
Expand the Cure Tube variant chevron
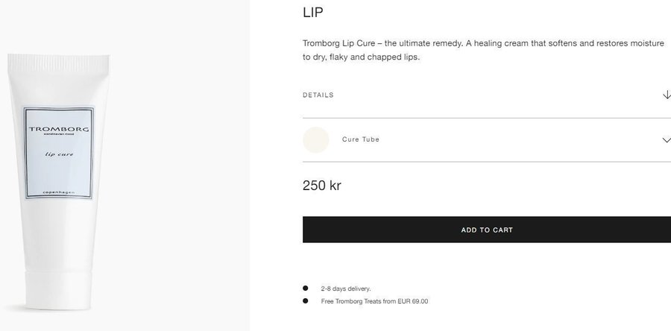pyautogui.click(x=666, y=140)
